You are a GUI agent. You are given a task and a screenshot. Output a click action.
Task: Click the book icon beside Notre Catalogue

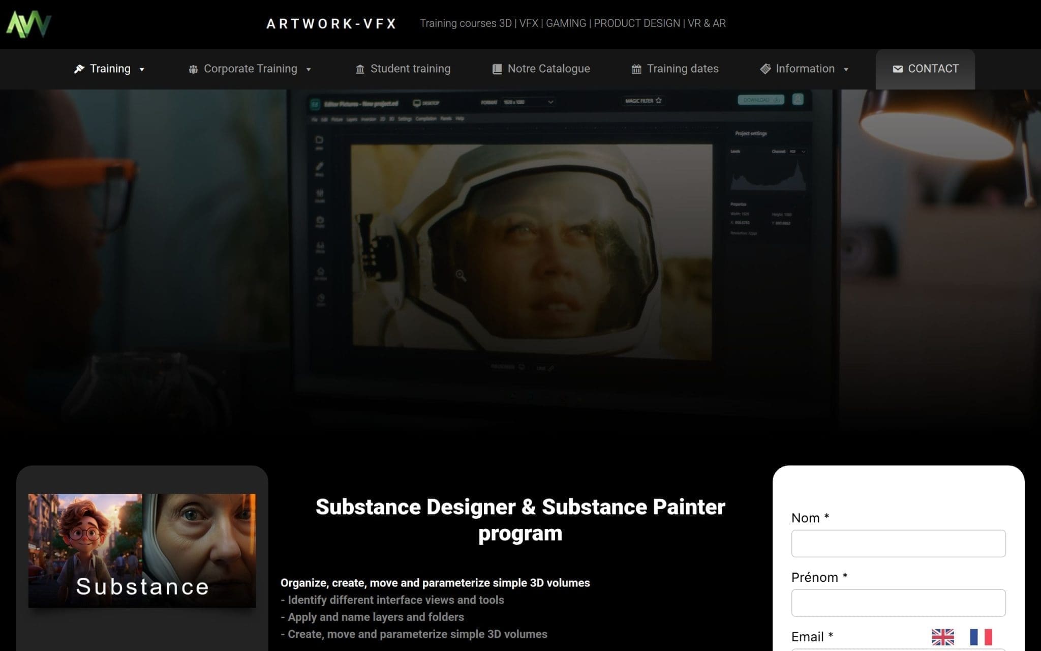pos(497,69)
